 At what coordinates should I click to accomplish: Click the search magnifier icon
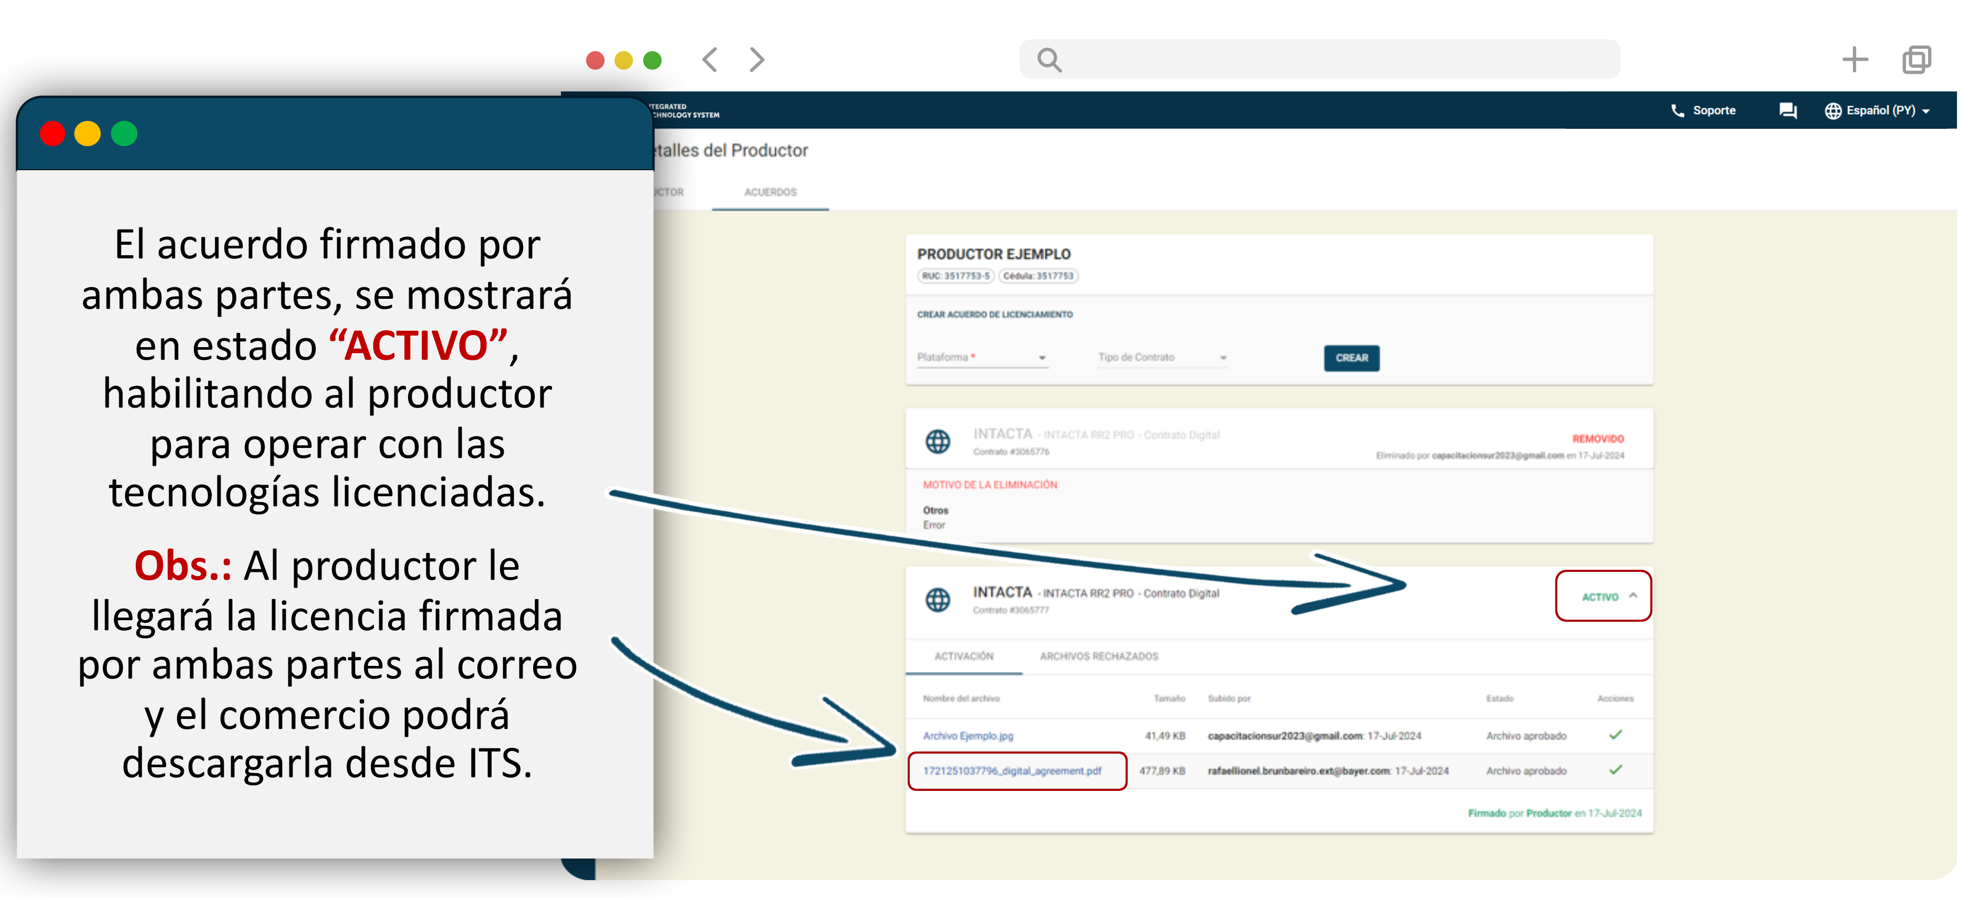point(1049,60)
